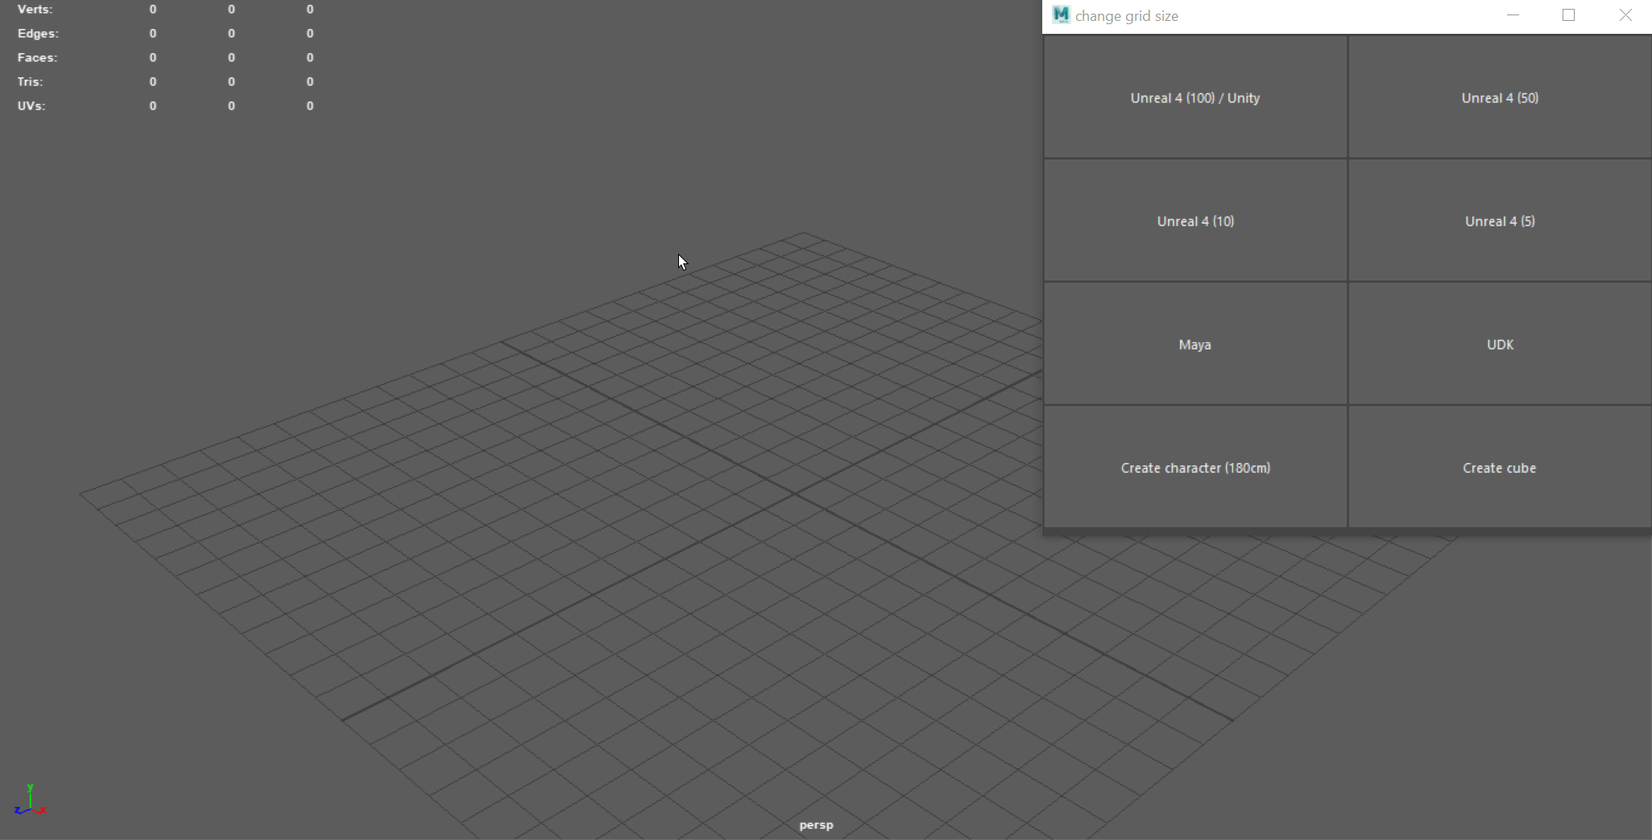Select the Unreal 4 (5) grid button
Screen dimensions: 1652x840
tap(1500, 221)
